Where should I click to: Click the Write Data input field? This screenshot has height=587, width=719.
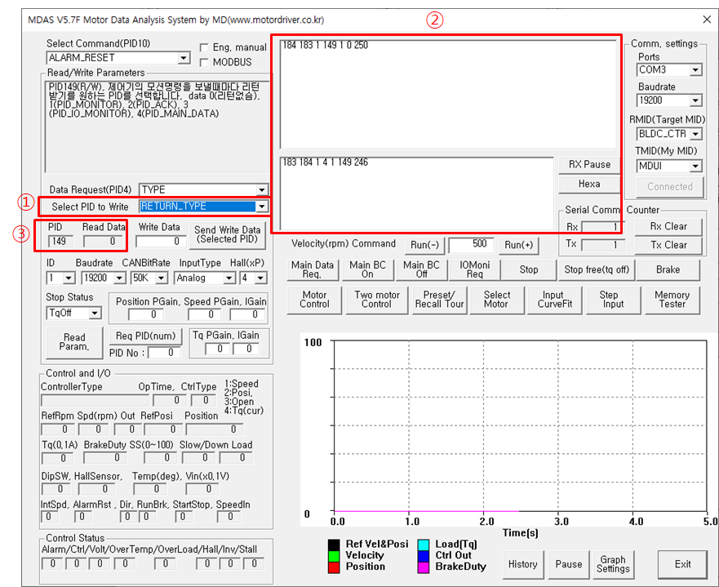coord(161,242)
